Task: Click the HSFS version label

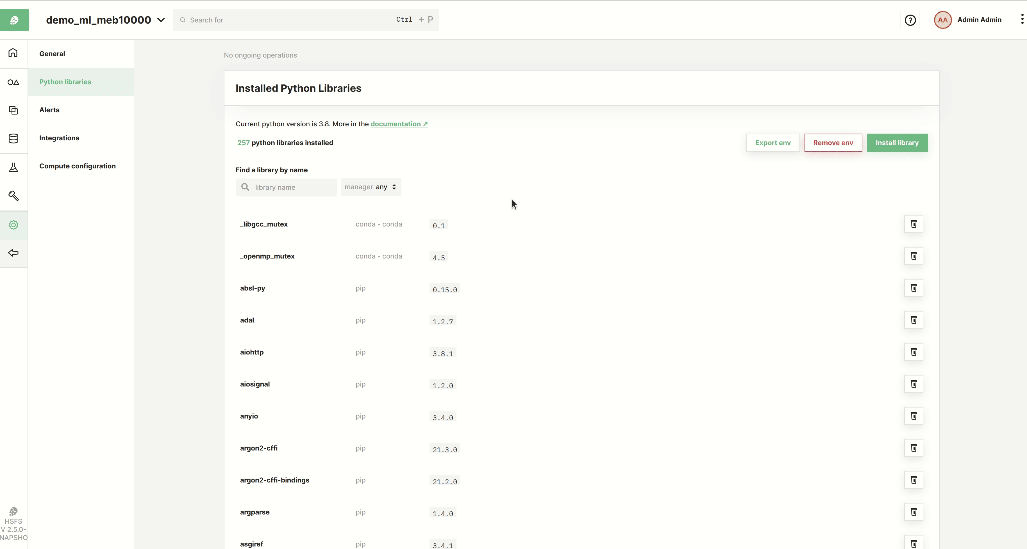Action: pyautogui.click(x=13, y=529)
